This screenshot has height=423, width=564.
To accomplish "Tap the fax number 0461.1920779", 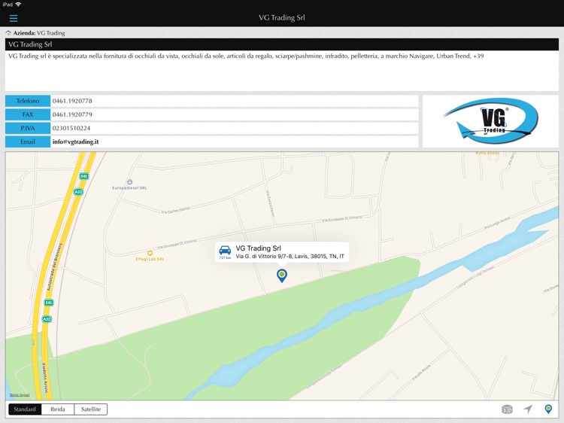I will click(x=72, y=115).
